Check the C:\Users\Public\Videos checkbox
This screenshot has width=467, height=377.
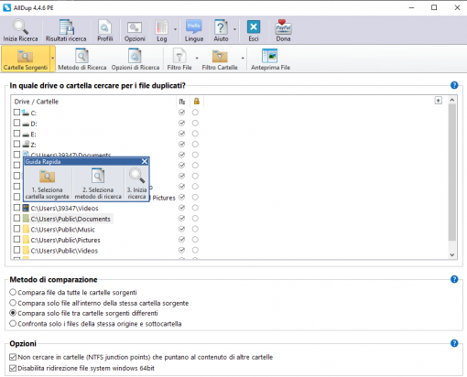tap(16, 250)
